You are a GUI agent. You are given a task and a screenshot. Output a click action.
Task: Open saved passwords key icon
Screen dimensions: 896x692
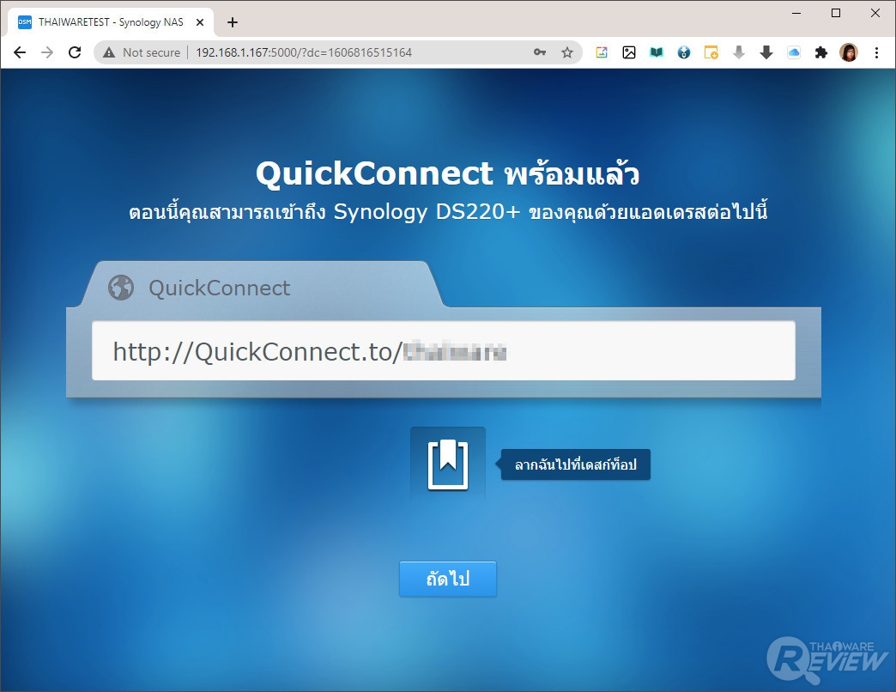[x=540, y=52]
